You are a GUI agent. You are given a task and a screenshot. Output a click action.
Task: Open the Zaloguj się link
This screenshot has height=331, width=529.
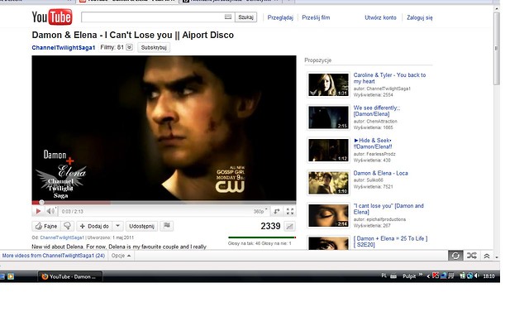(419, 17)
